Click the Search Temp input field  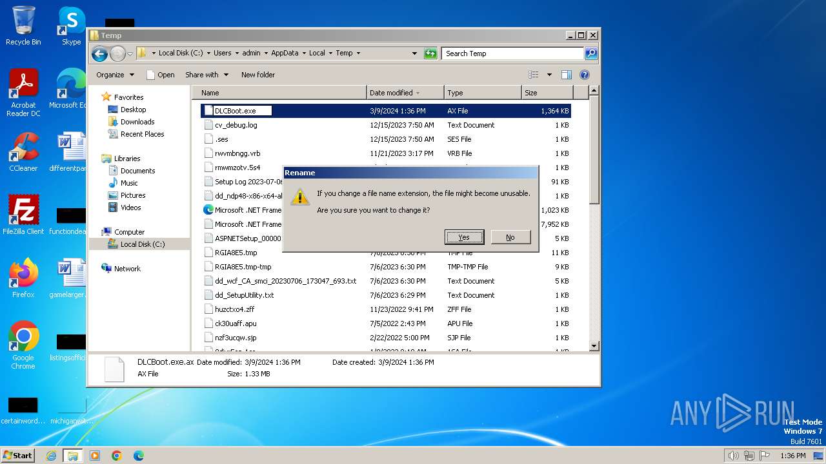[513, 53]
